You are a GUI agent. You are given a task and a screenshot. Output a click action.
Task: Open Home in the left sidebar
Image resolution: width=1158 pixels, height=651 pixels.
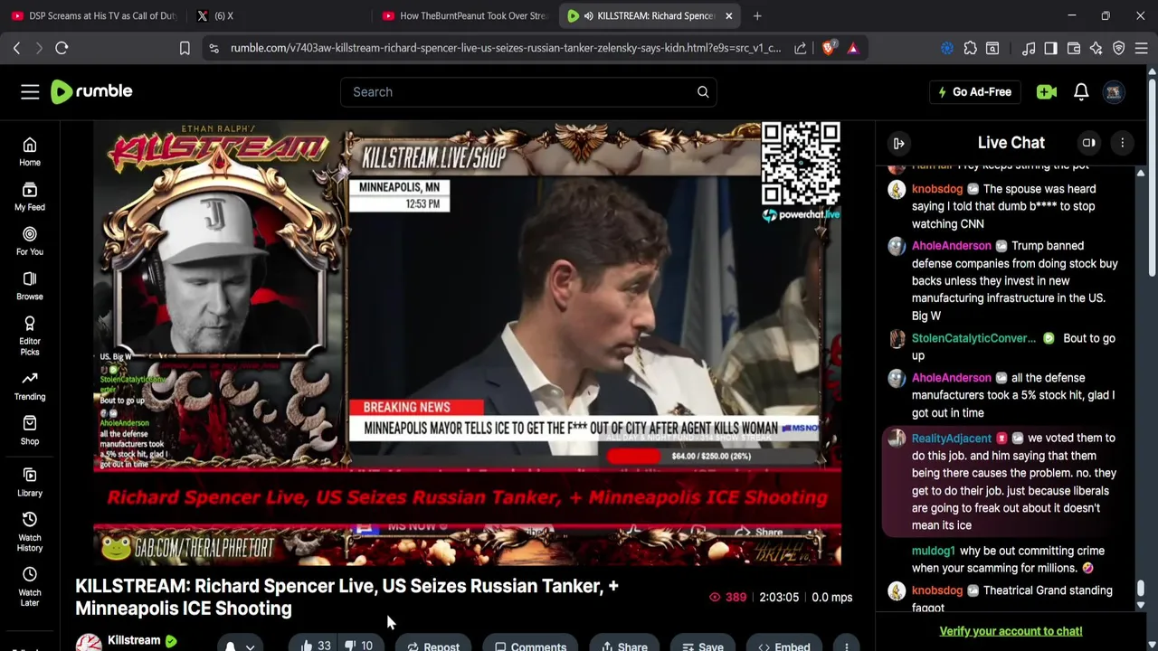coord(30,152)
